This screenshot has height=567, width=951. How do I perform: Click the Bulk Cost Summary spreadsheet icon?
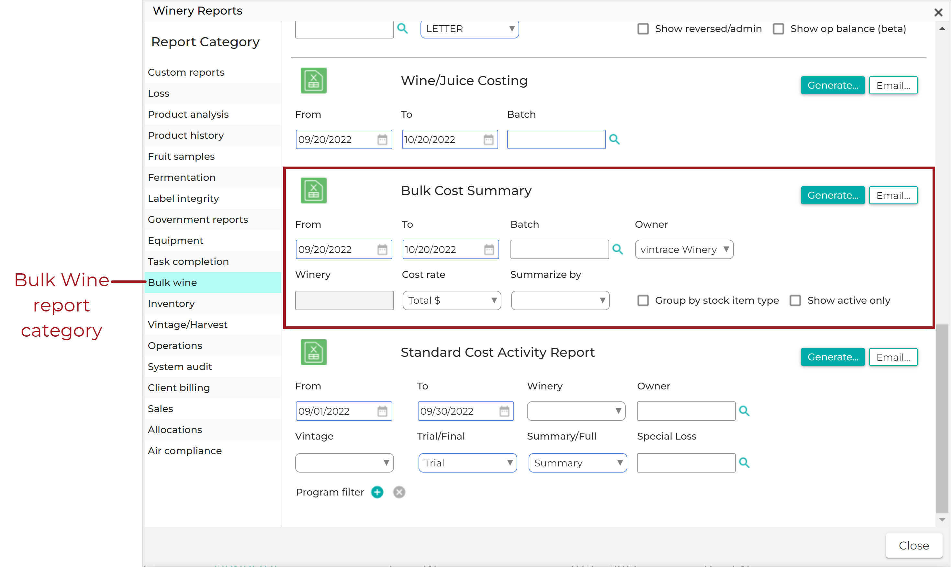(x=313, y=190)
